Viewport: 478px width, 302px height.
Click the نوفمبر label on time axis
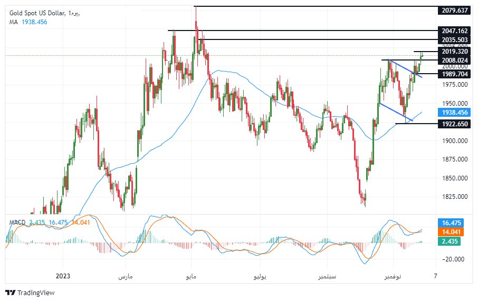pos(393,276)
